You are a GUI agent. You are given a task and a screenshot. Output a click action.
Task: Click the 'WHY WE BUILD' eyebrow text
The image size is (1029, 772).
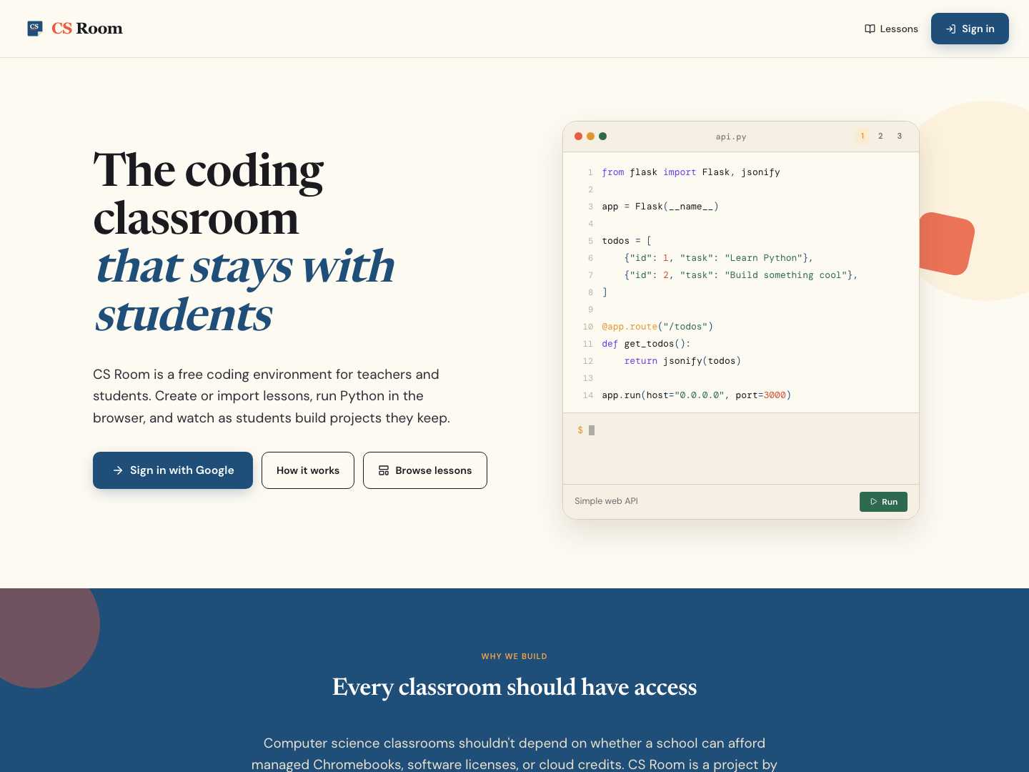pos(514,656)
